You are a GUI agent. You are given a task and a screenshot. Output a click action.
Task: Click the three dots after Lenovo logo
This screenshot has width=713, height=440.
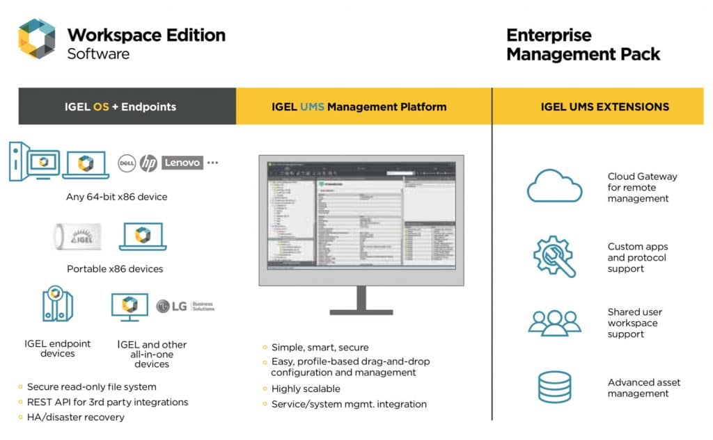coord(212,162)
